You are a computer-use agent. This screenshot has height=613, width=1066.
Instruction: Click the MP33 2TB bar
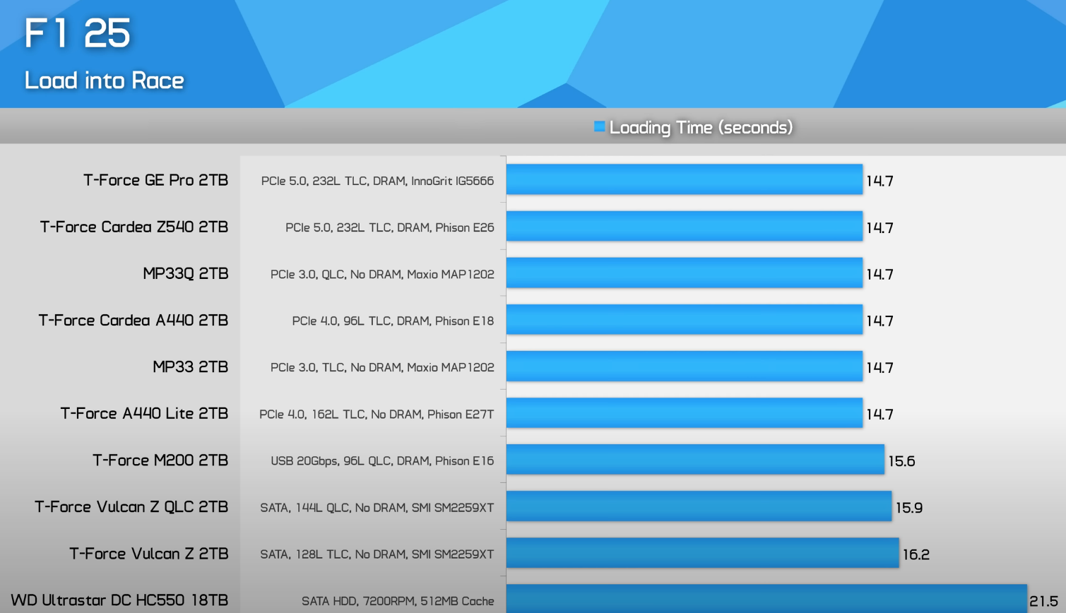(x=685, y=366)
